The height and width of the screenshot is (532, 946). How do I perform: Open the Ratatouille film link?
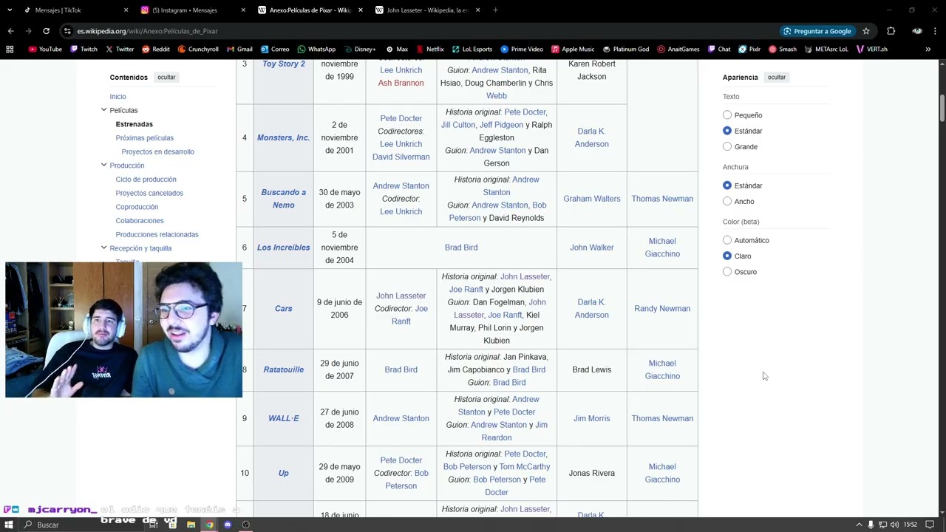point(284,369)
